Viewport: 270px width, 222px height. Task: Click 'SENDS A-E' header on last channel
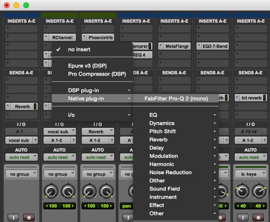[x=251, y=73]
